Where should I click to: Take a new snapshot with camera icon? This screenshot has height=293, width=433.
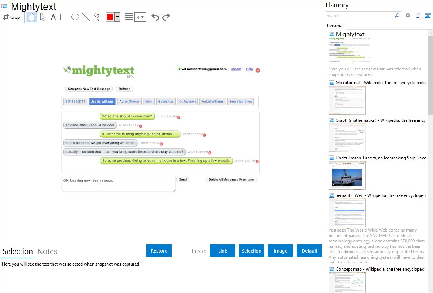[x=408, y=16]
